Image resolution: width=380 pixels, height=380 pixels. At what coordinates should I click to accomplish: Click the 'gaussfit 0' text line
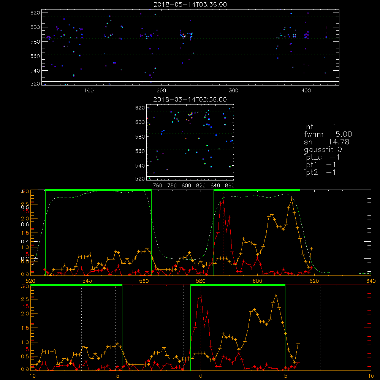(x=323, y=149)
